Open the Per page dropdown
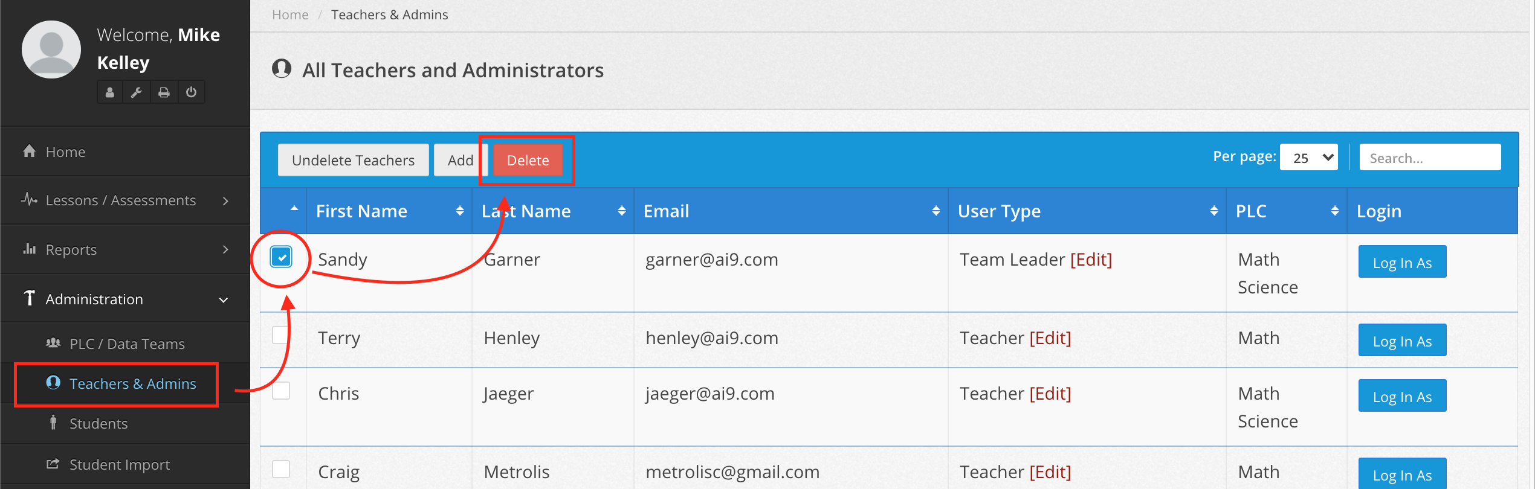1535x489 pixels. (x=1308, y=158)
